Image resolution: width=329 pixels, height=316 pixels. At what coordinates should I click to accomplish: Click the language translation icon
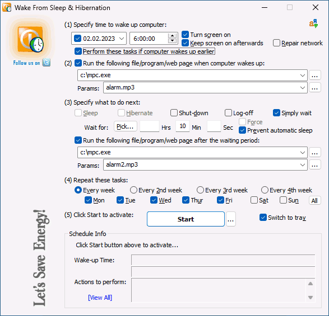coord(313,23)
